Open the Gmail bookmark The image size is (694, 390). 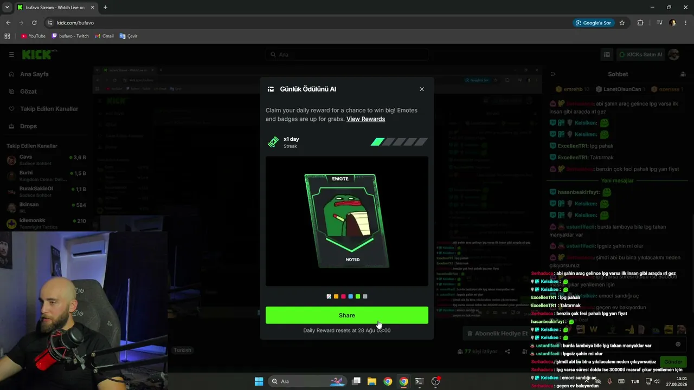coord(104,36)
